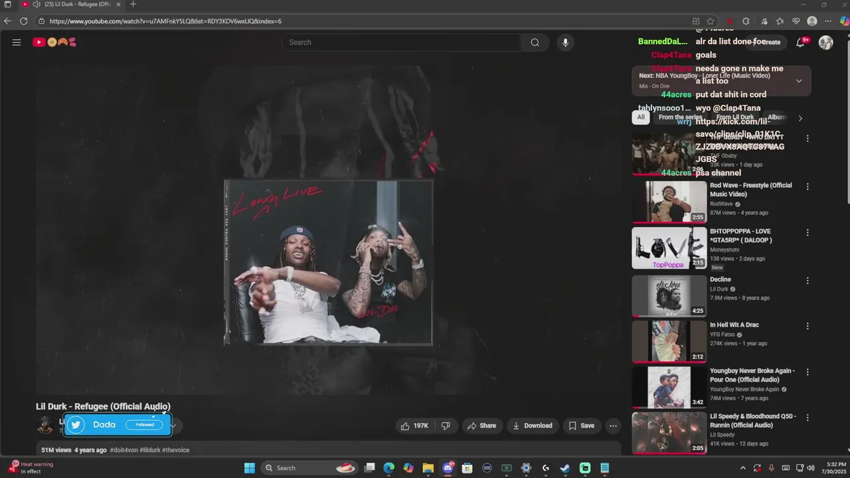The height and width of the screenshot is (478, 850).
Task: Show hidden system tray icons chevron
Action: [742, 468]
